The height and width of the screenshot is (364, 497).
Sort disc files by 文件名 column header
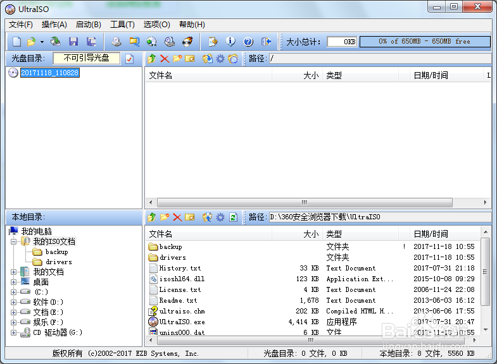(208, 76)
